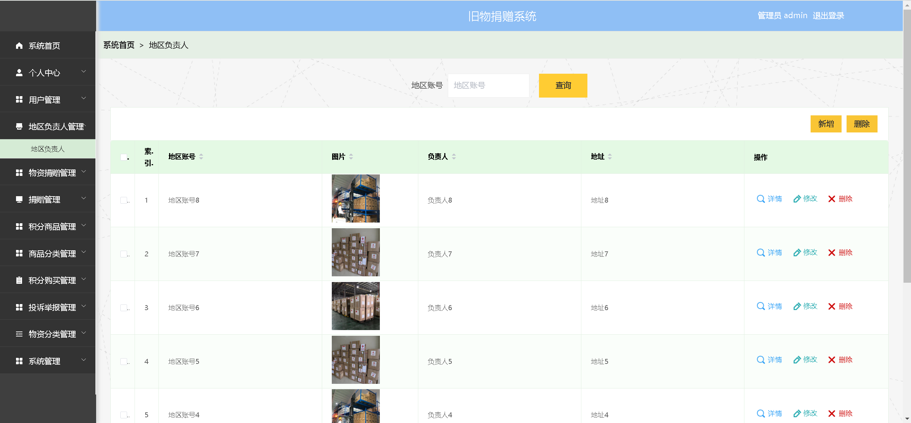Sort table by the 地区账号 column

click(x=201, y=156)
